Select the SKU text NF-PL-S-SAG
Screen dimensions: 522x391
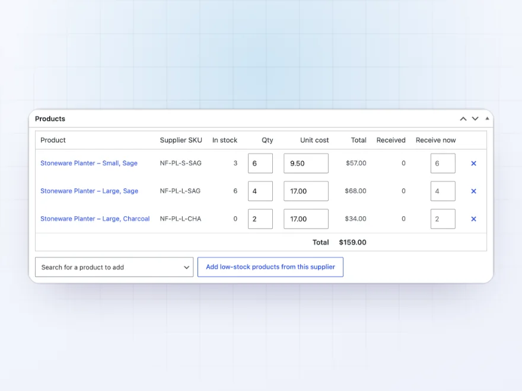point(180,164)
